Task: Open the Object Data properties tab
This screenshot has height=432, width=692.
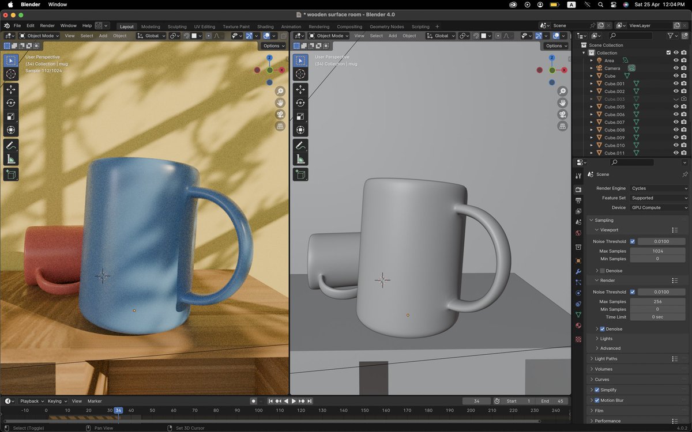Action: coord(578,314)
